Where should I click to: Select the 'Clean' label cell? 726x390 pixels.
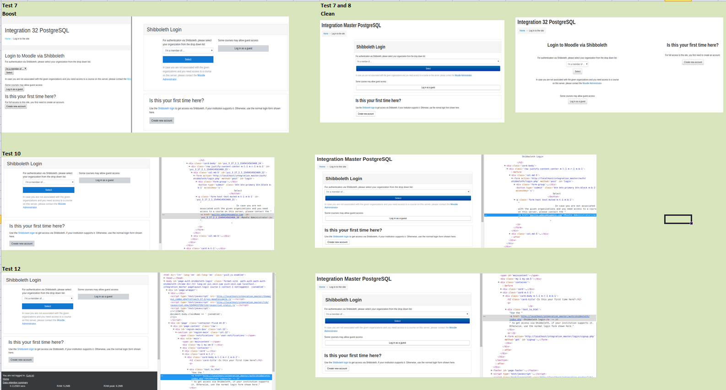click(x=328, y=14)
